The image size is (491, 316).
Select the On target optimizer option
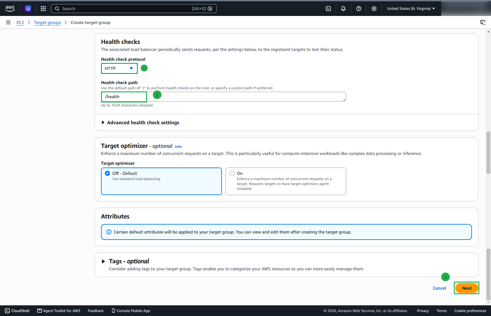(x=286, y=181)
